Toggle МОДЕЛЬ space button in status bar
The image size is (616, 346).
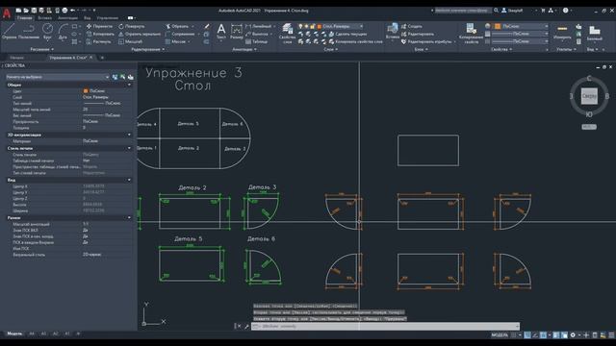pyautogui.click(x=500, y=334)
